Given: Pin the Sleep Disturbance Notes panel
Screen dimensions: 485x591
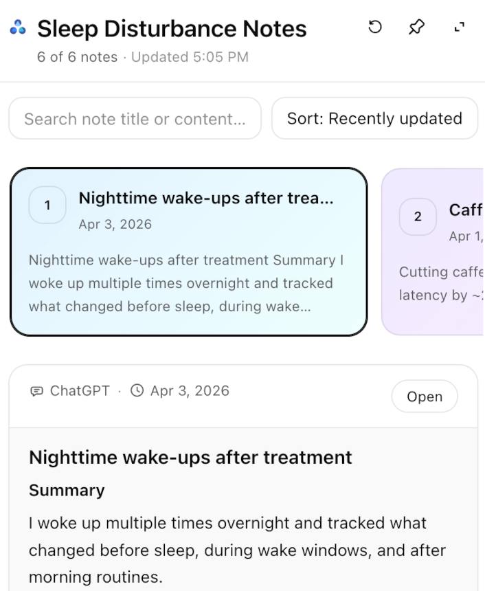Looking at the screenshot, I should (x=416, y=27).
